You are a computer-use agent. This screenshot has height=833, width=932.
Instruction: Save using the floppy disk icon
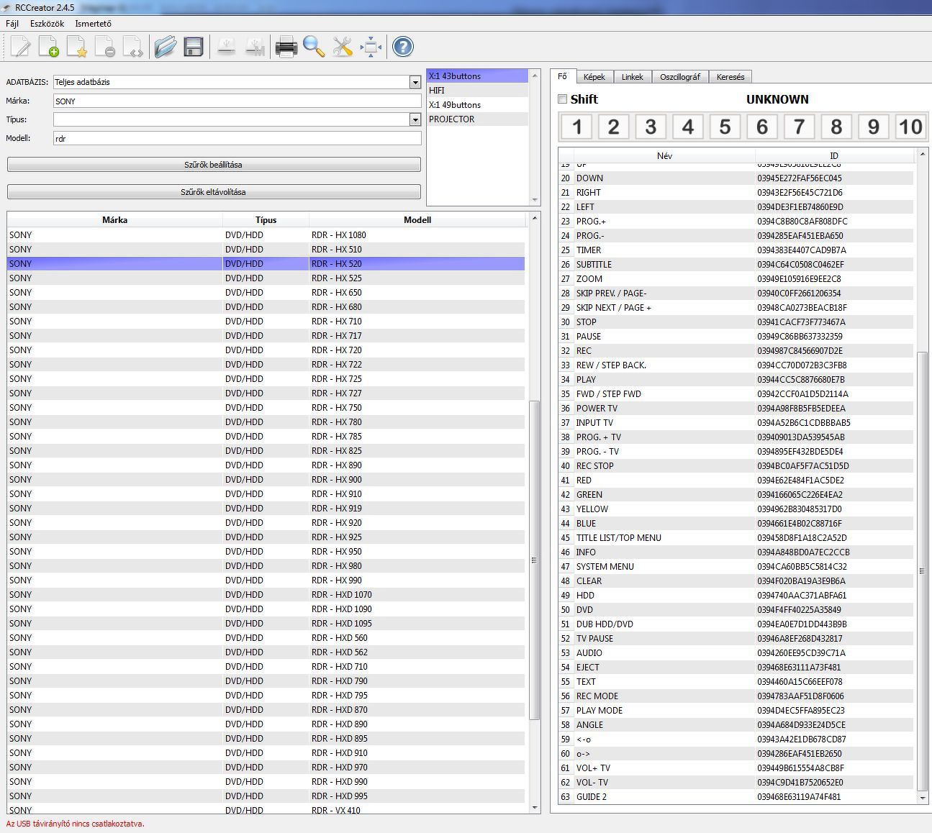194,47
